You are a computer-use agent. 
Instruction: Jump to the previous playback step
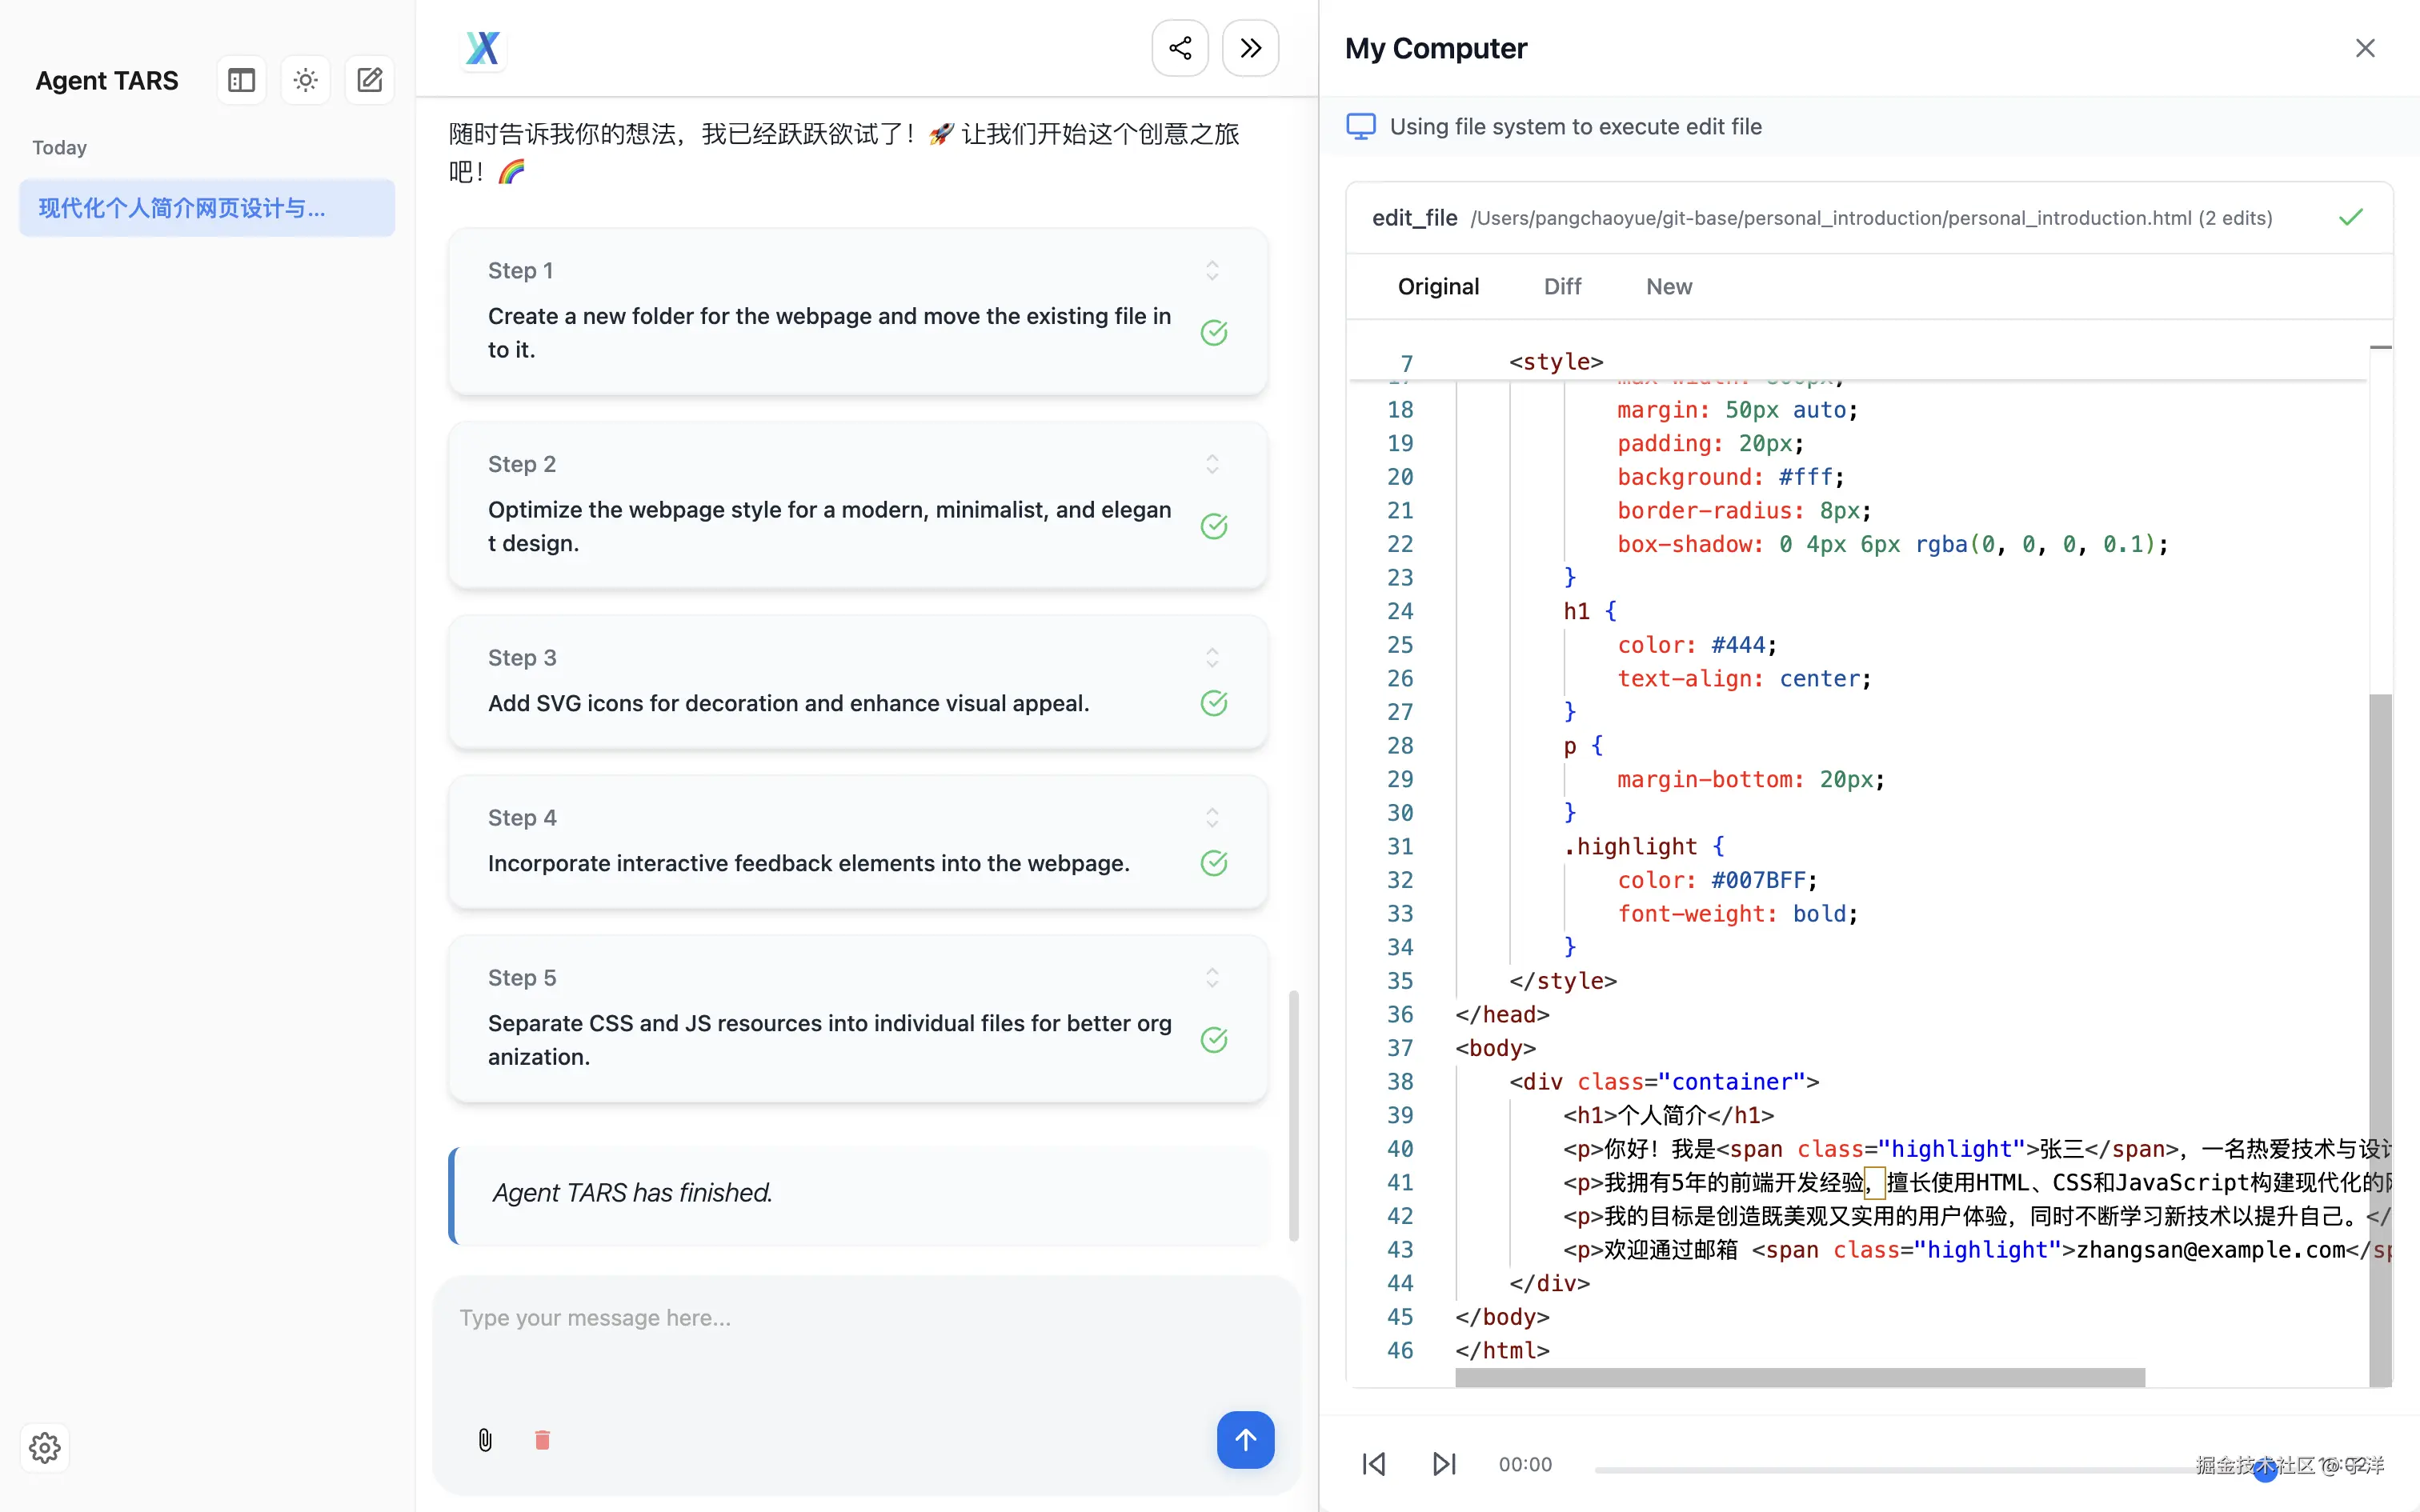(1374, 1464)
